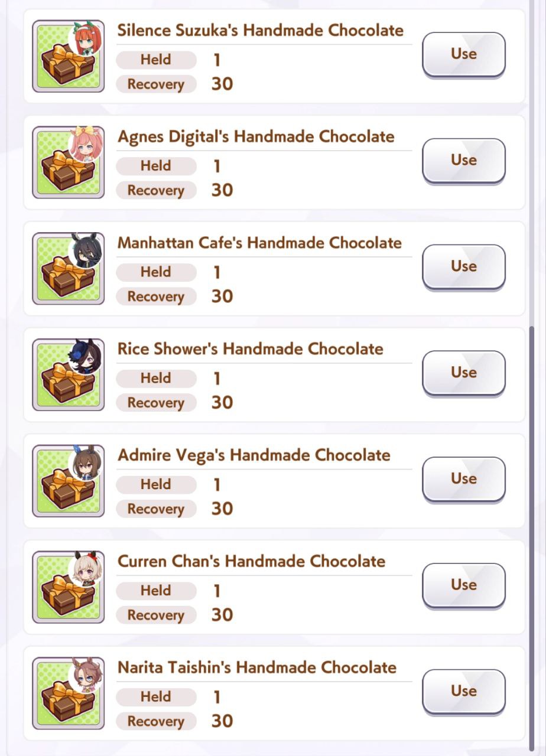The image size is (546, 756).
Task: Use Narita Taishin's Handmade Chocolate
Action: [x=464, y=692]
